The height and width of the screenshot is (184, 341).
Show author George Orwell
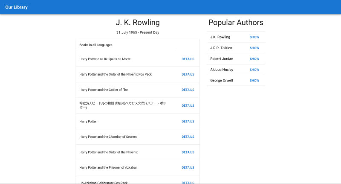pos(254,81)
